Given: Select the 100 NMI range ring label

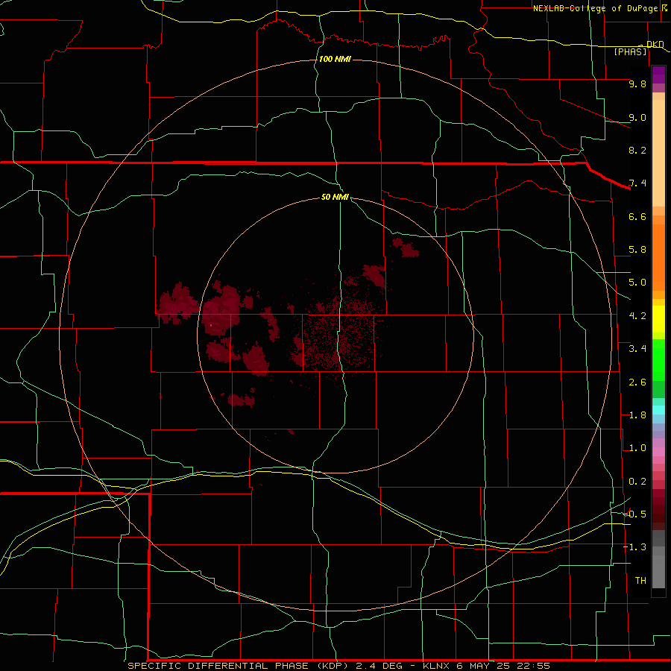Looking at the screenshot, I should coord(335,59).
